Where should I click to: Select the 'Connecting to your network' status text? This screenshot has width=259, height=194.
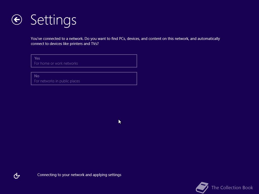coord(79,175)
